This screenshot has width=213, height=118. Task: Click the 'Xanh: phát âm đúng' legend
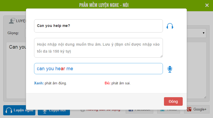[50, 83]
